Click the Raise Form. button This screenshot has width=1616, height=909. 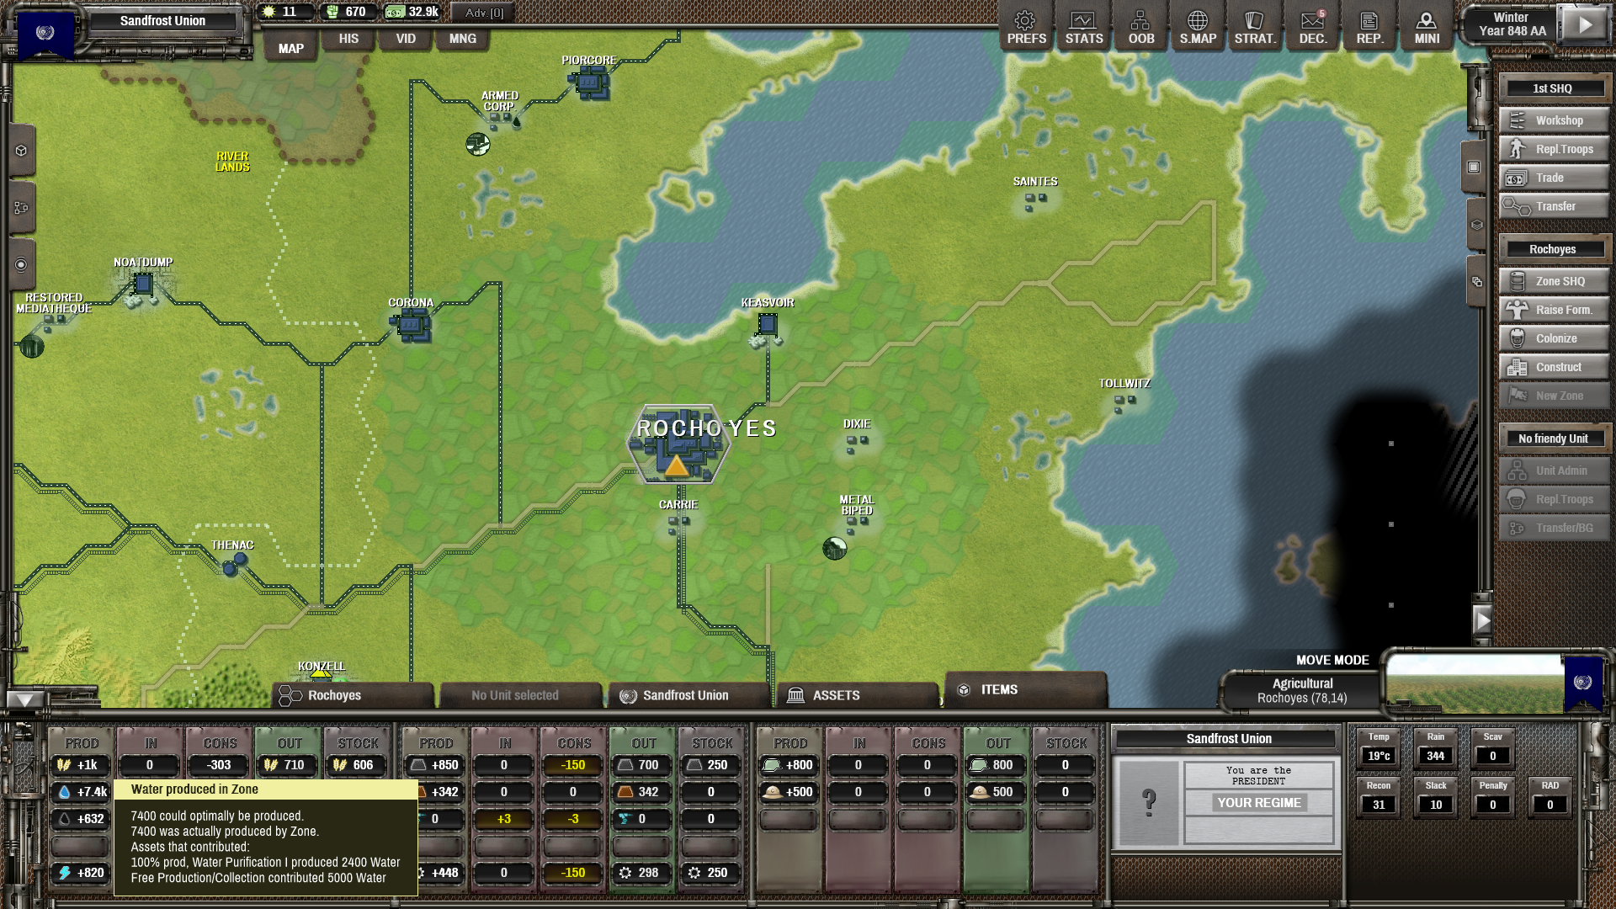click(1554, 310)
